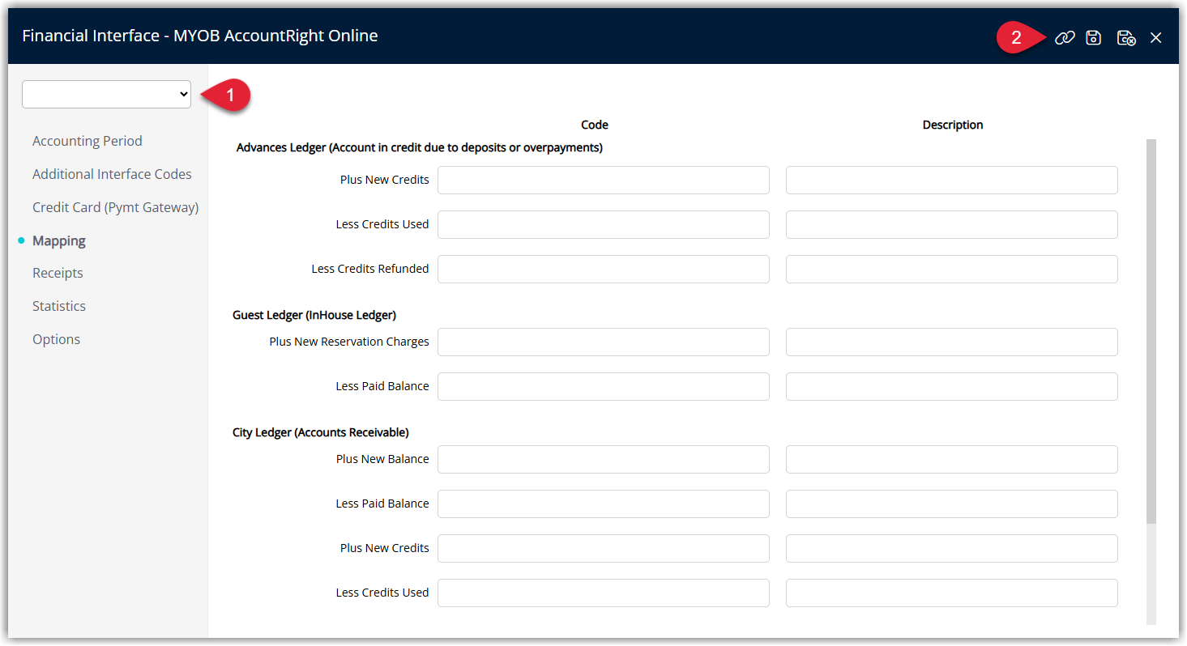Viewport: 1187px width, 646px height.
Task: Click City Ledger Plus New Credits code field
Action: tap(604, 548)
